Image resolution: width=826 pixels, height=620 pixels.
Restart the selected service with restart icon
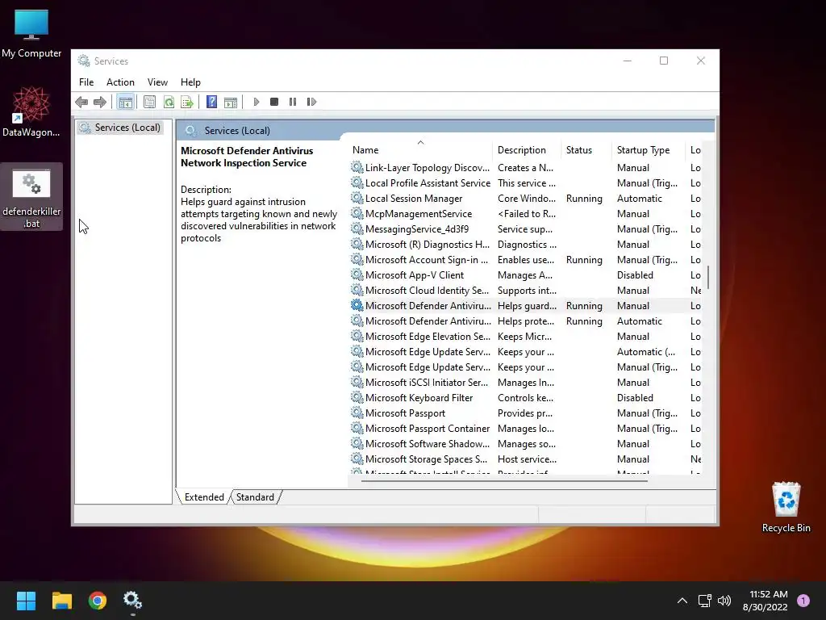(x=311, y=102)
